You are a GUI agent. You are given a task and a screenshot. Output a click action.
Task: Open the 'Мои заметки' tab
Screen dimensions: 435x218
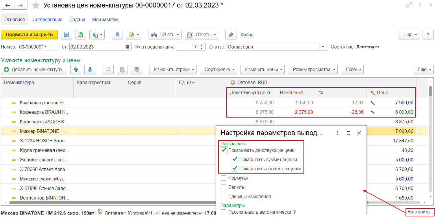point(105,20)
